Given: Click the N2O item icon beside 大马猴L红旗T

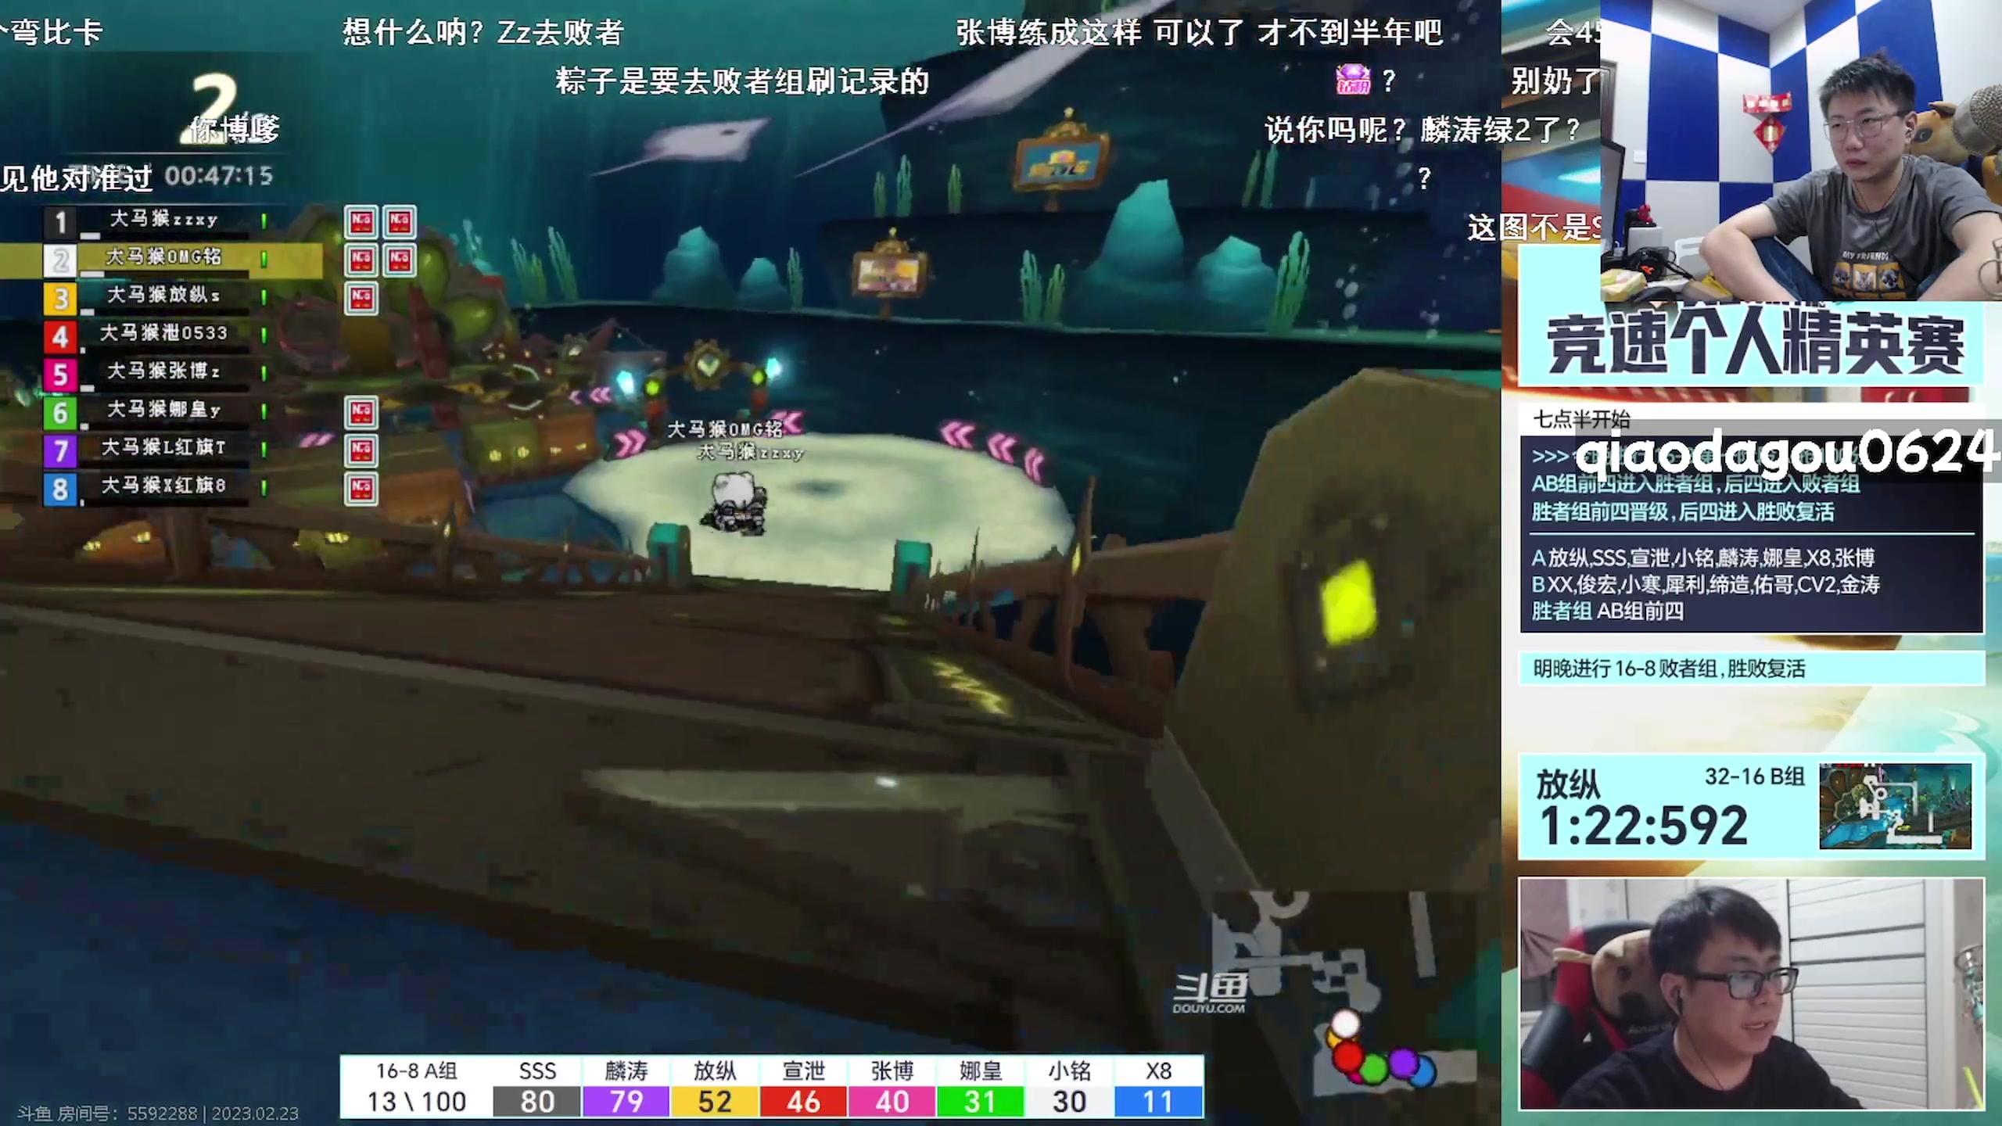Looking at the screenshot, I should (x=361, y=450).
